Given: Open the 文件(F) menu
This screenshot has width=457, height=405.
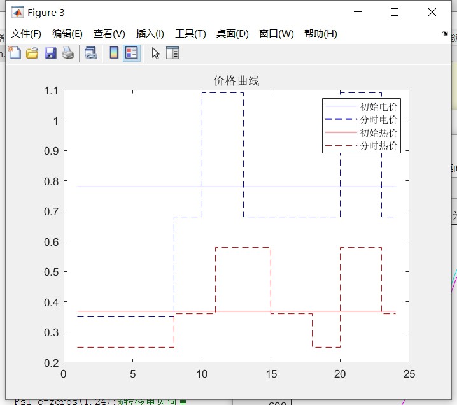Looking at the screenshot, I should (26, 34).
